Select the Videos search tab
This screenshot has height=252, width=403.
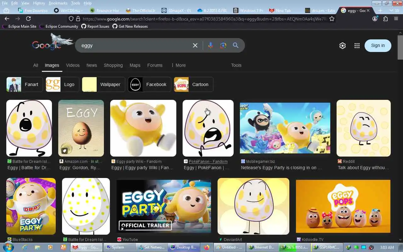(73, 65)
